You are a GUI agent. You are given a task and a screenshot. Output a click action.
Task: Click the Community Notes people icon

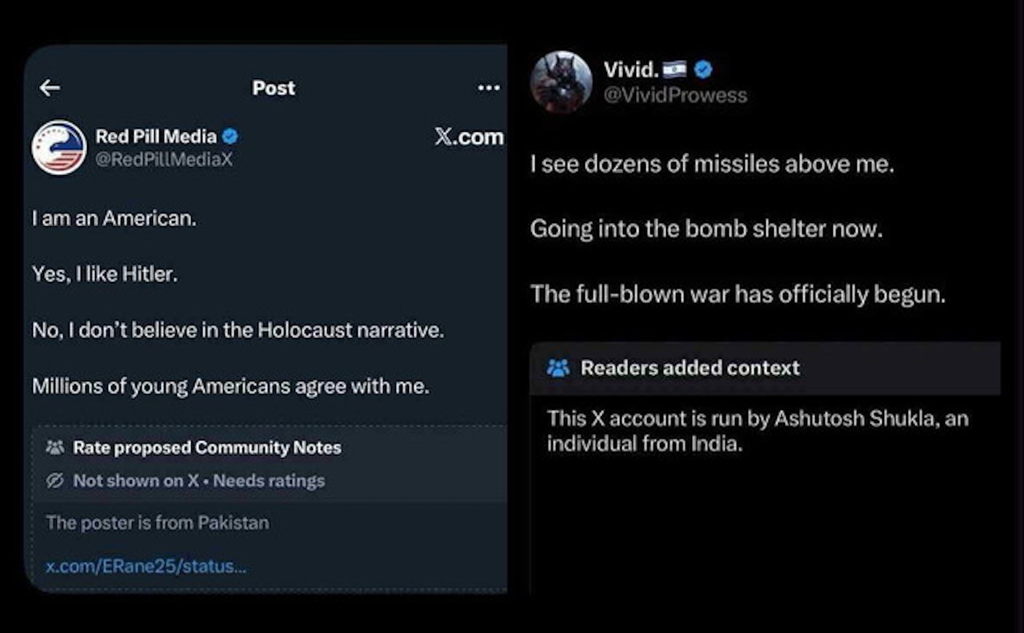point(55,448)
